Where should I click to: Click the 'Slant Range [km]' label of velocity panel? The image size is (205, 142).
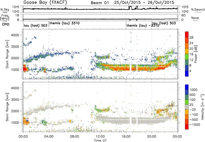(x=7, y=107)
